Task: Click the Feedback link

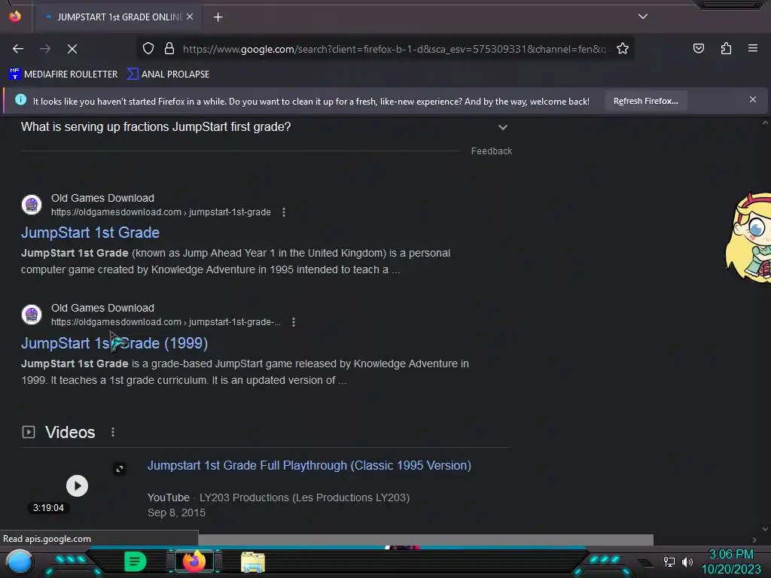Action: [x=491, y=151]
